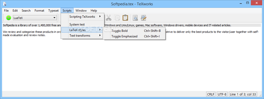This screenshot has width=264, height=99.
Task: Open the Search menu
Action: point(26,10)
